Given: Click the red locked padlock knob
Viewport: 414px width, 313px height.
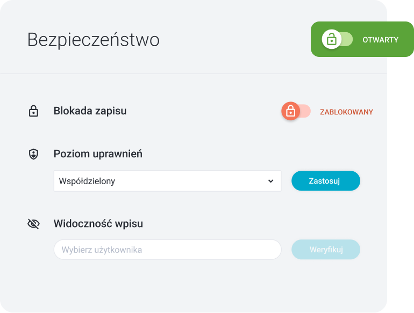Looking at the screenshot, I should (x=290, y=111).
